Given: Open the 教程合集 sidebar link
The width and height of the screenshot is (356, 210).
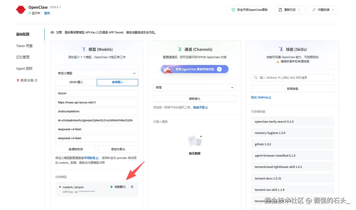Looking at the screenshot, I should [x=27, y=80].
